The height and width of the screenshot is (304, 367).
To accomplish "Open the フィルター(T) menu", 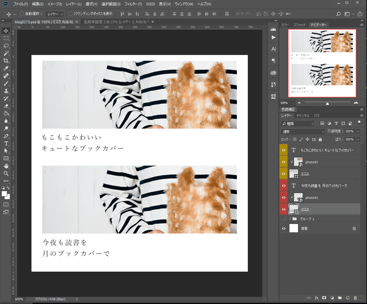I will 133,4.
